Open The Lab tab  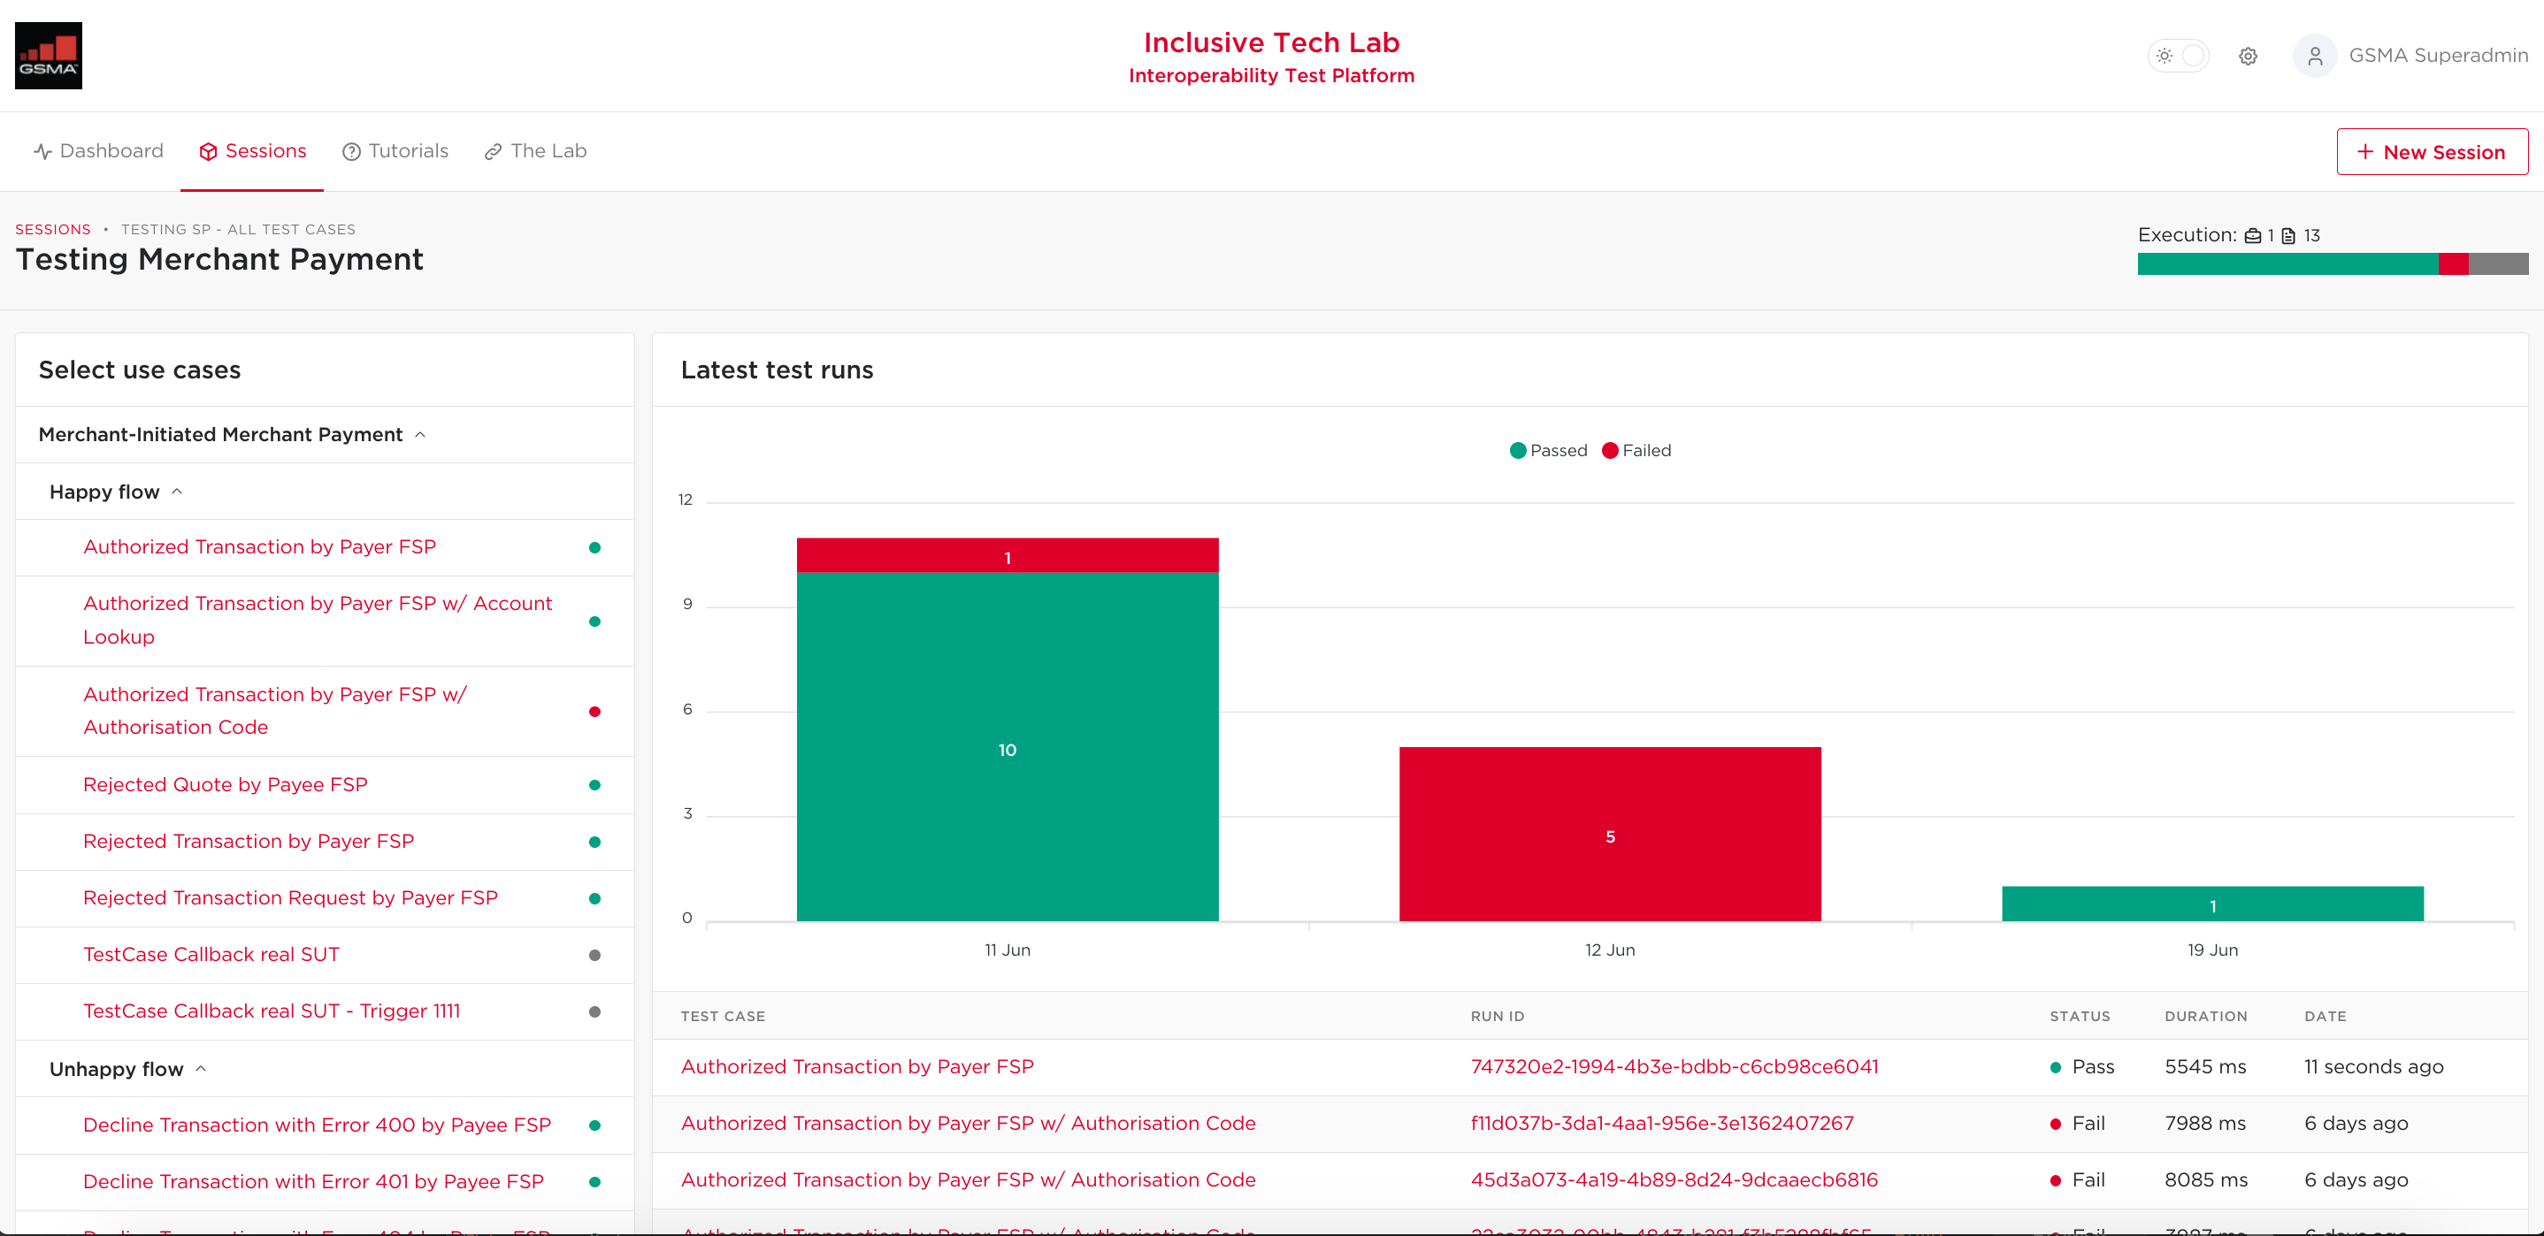click(x=535, y=151)
